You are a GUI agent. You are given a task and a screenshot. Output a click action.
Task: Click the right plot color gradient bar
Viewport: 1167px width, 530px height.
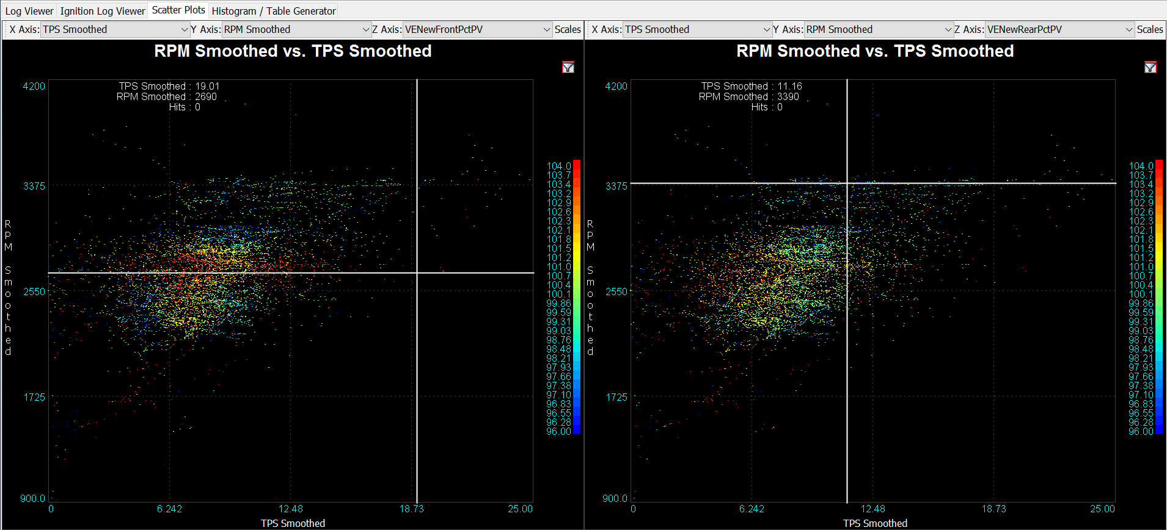(x=1158, y=297)
